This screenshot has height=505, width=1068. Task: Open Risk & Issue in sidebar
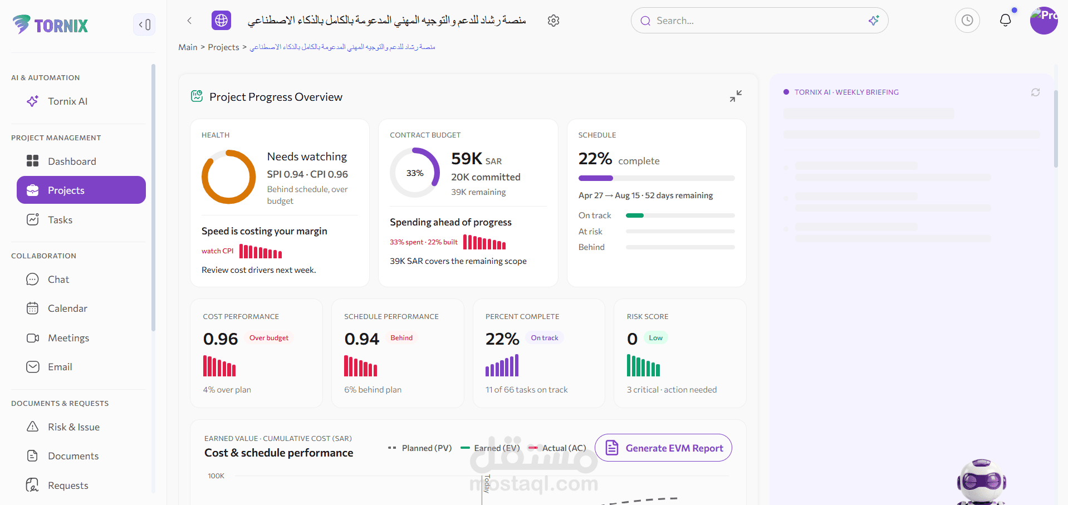(81, 427)
